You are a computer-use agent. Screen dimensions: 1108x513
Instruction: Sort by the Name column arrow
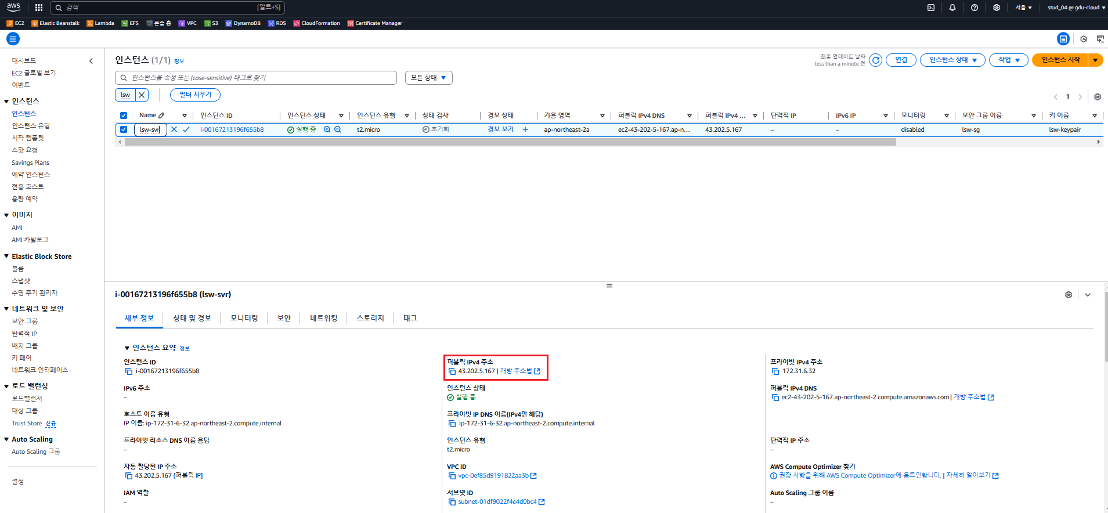coord(185,115)
